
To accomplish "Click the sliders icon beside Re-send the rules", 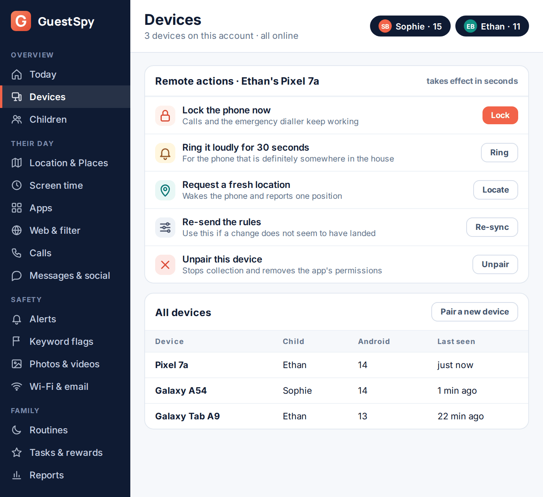I will tap(165, 228).
